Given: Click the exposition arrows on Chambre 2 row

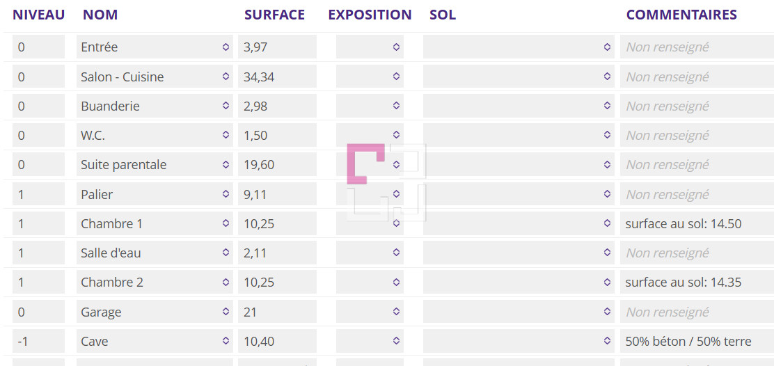Looking at the screenshot, I should point(396,282).
